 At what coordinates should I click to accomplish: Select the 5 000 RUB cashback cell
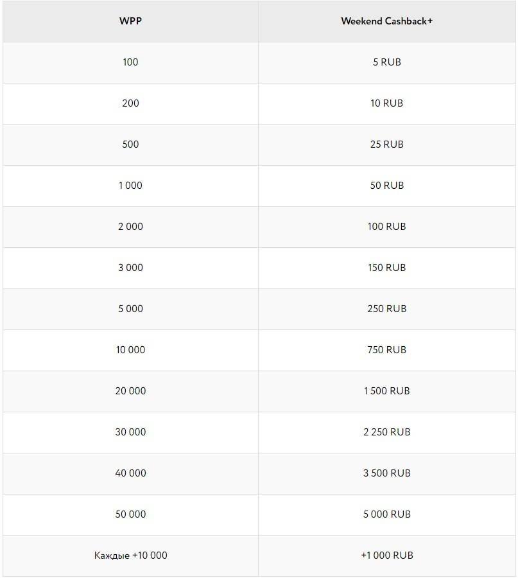[x=386, y=514]
